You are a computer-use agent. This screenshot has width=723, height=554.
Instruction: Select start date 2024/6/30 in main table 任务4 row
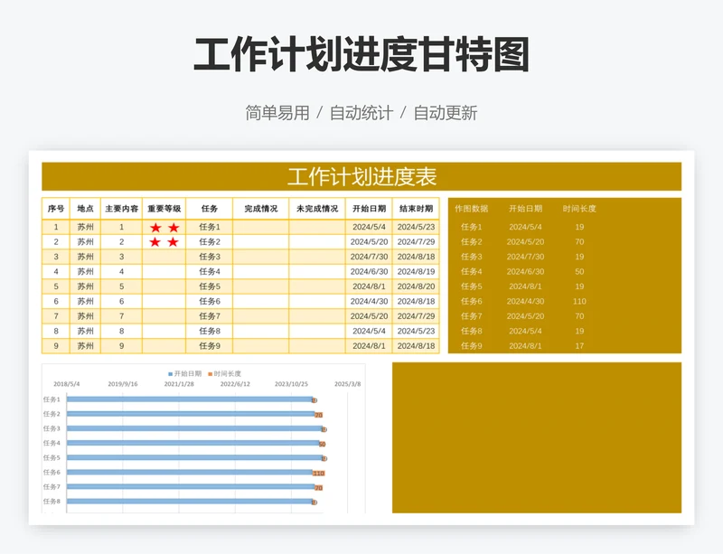tap(369, 272)
